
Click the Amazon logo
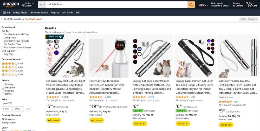(11, 5)
